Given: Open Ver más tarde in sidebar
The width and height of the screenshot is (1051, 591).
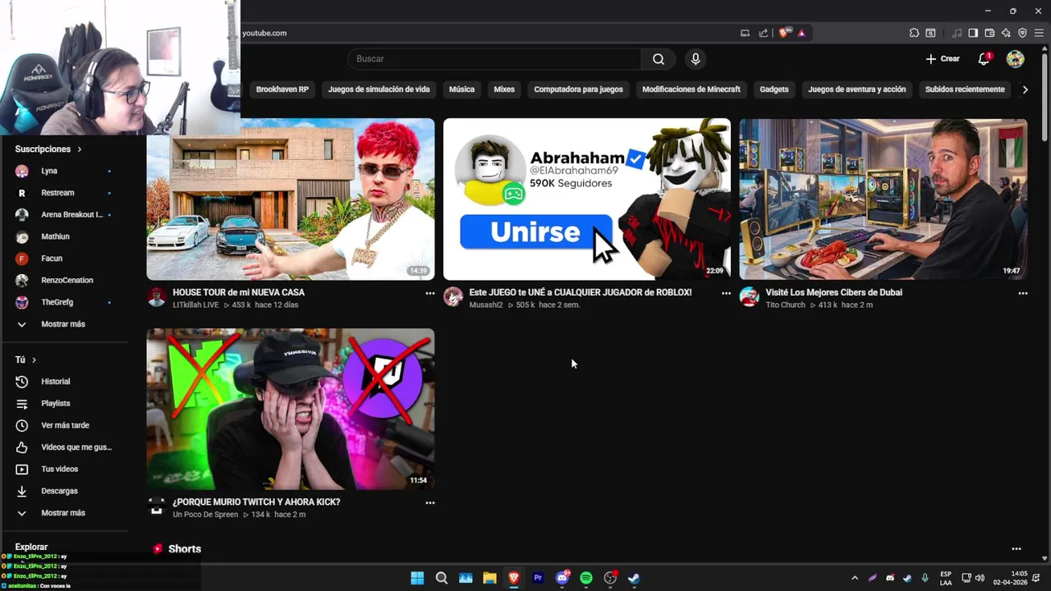Looking at the screenshot, I should 64,425.
